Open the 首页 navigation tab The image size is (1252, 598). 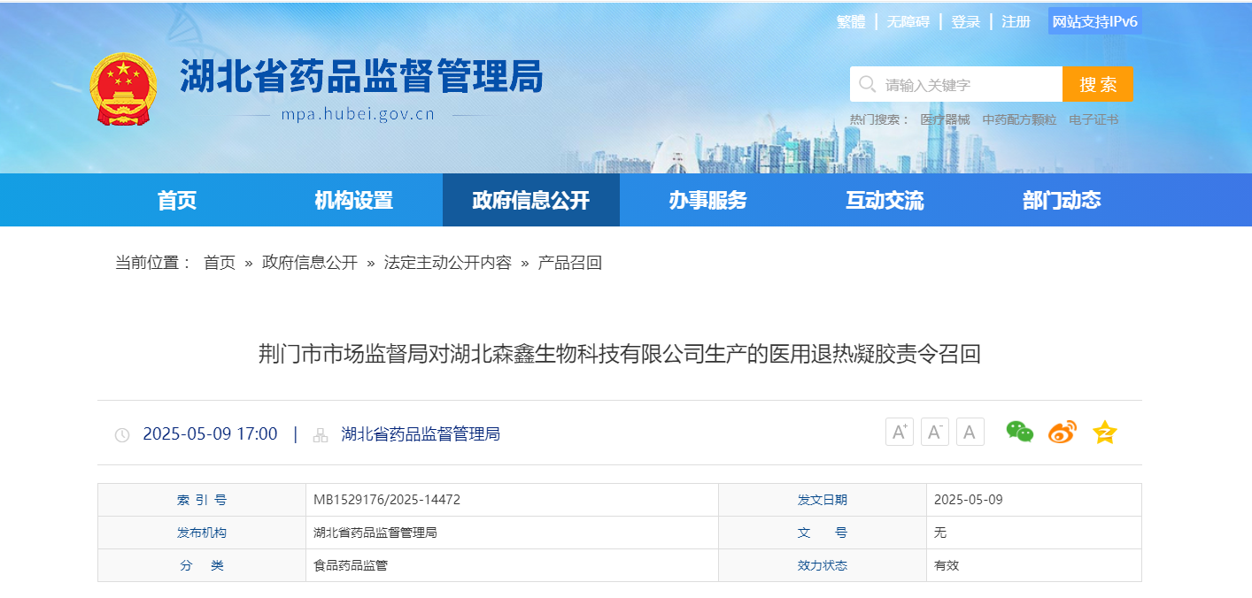coord(177,200)
